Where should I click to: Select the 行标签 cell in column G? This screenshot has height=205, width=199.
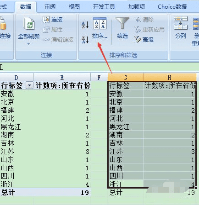(126, 85)
